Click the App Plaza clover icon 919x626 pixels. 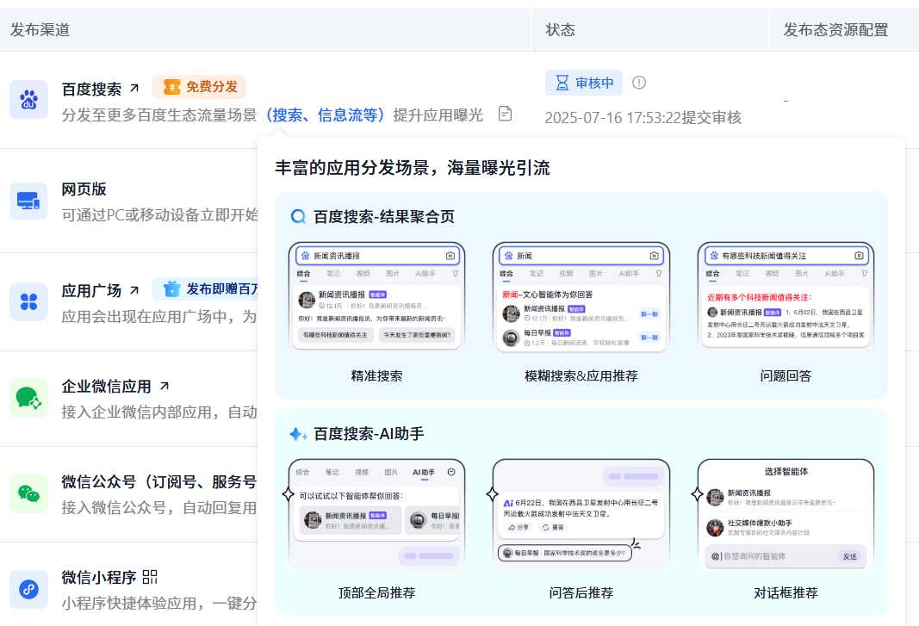[28, 301]
